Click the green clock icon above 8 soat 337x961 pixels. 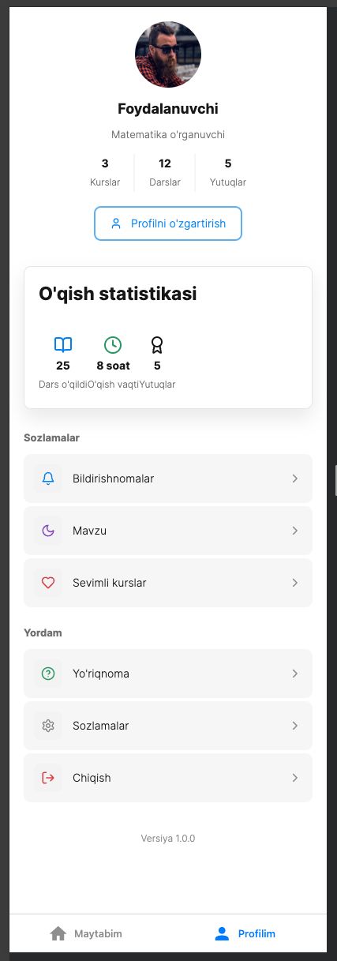[x=113, y=345]
